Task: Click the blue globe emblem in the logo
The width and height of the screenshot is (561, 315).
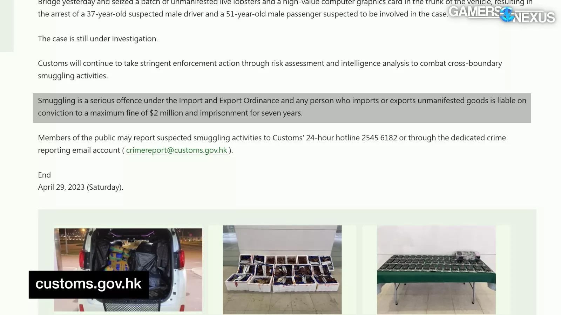Action: [x=507, y=15]
